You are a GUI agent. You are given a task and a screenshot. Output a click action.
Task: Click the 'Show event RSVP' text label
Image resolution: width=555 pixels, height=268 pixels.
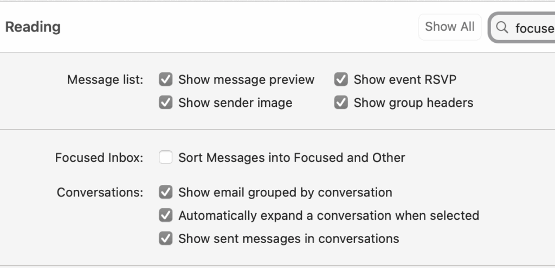coord(405,80)
